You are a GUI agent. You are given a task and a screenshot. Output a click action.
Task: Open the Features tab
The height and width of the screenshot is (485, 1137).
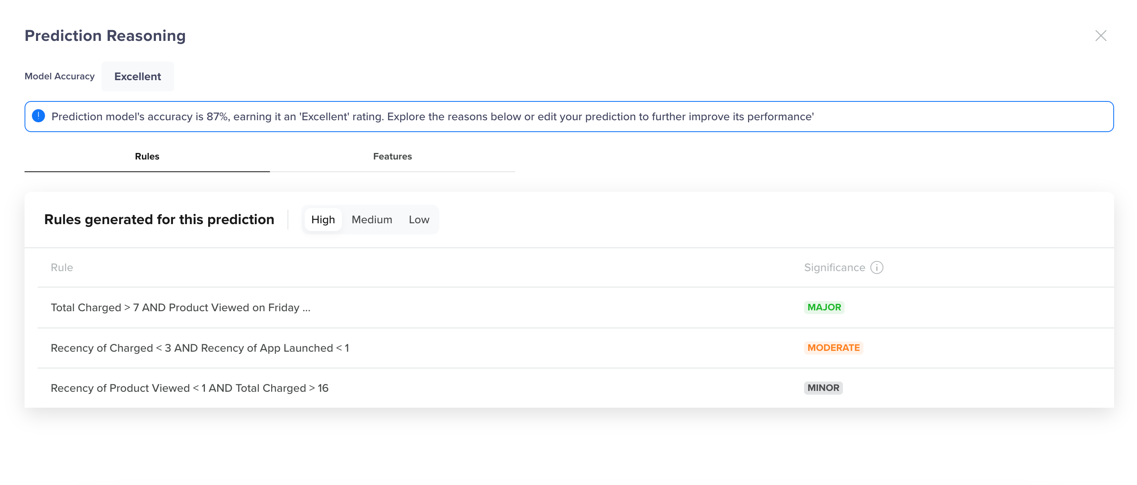[x=392, y=156]
